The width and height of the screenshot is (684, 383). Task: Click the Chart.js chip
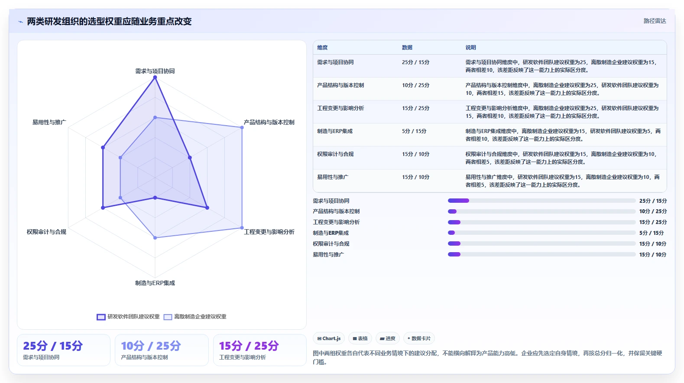pyautogui.click(x=329, y=338)
